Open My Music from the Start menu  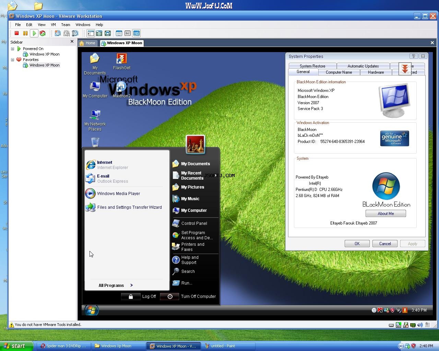194,199
